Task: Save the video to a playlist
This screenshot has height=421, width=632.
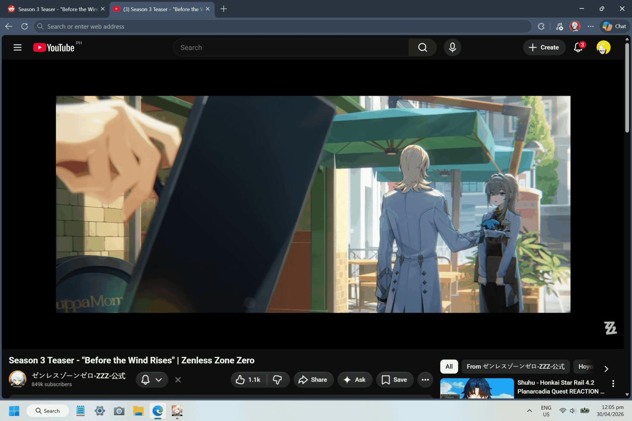Action: [394, 380]
